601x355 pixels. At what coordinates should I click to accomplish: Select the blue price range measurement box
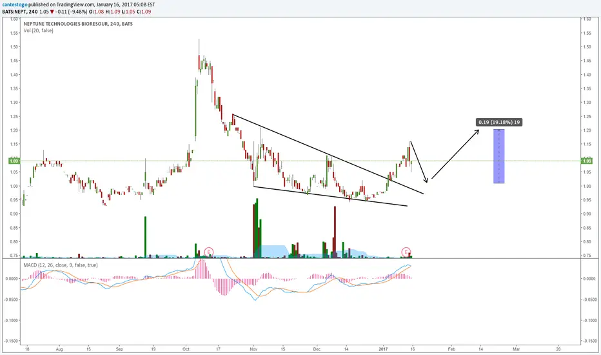[x=498, y=156]
